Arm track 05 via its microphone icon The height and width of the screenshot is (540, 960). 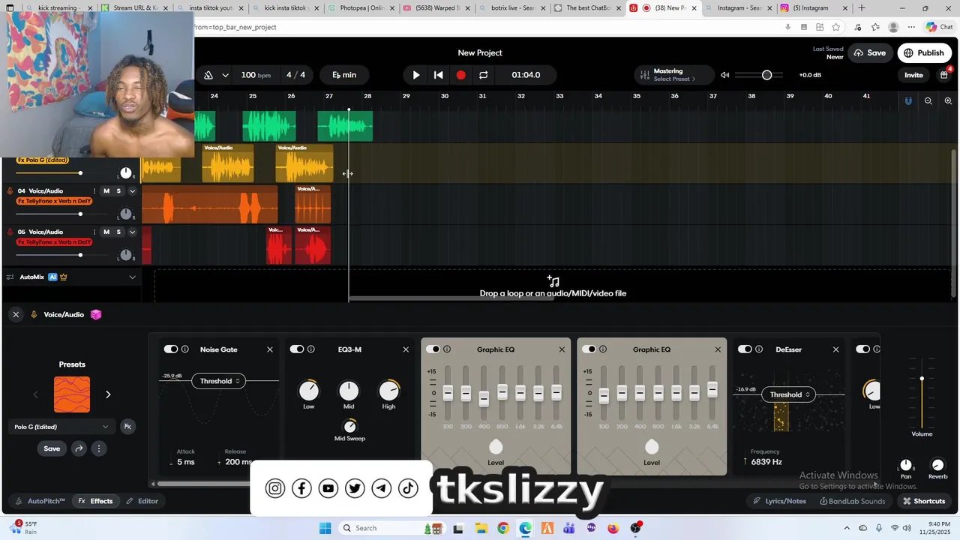10,232
